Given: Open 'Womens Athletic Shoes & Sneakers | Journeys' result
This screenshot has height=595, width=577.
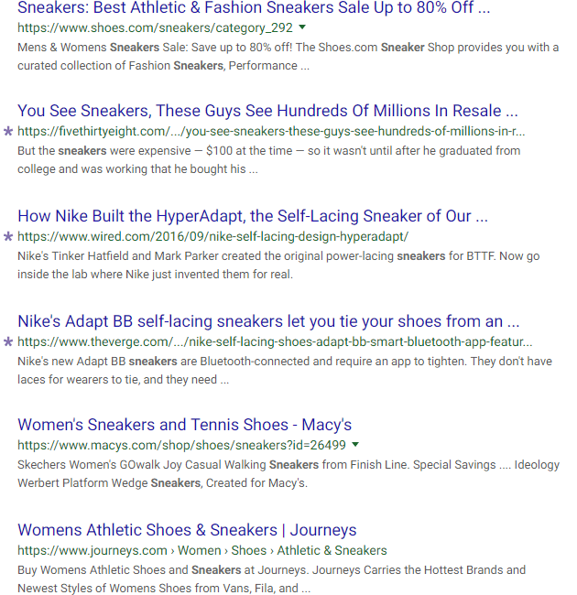Looking at the screenshot, I should tap(187, 530).
